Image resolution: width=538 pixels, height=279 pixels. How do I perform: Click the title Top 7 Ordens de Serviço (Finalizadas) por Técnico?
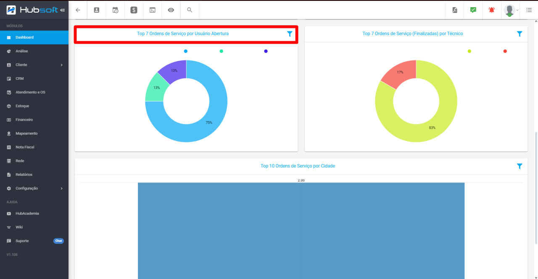point(413,34)
